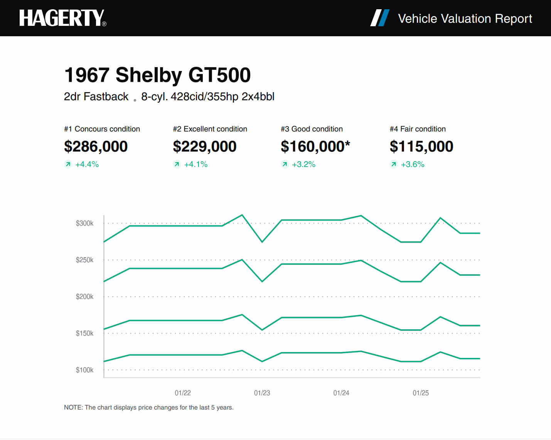Click the 01/25 axis label
Viewport: 551px width, 440px height.
coord(421,393)
